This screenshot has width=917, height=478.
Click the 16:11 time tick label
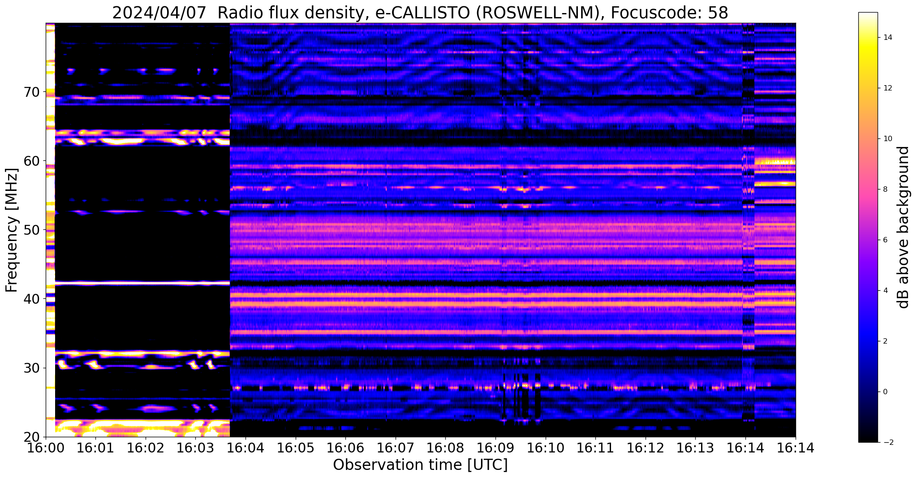tap(596, 448)
